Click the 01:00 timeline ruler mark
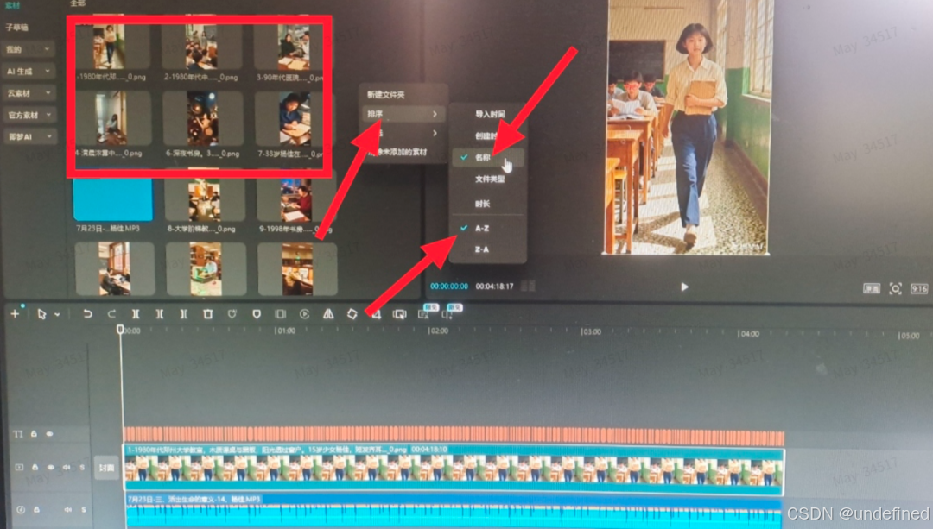The height and width of the screenshot is (529, 933). (x=284, y=331)
